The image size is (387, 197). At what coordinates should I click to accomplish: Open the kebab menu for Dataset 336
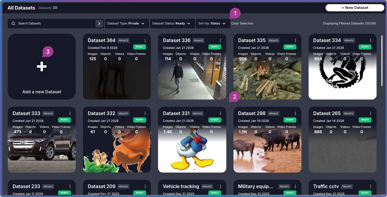[x=220, y=40]
